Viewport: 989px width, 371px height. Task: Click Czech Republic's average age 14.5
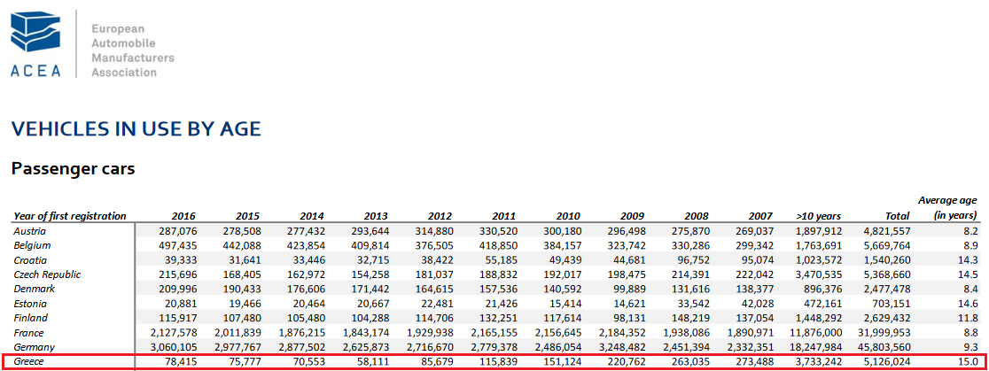(x=968, y=274)
